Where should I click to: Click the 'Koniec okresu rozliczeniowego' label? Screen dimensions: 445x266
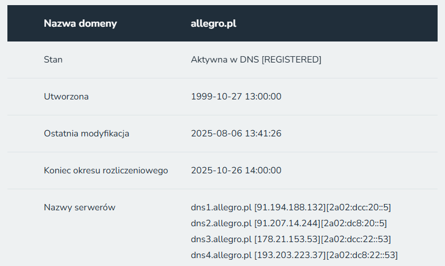point(106,171)
